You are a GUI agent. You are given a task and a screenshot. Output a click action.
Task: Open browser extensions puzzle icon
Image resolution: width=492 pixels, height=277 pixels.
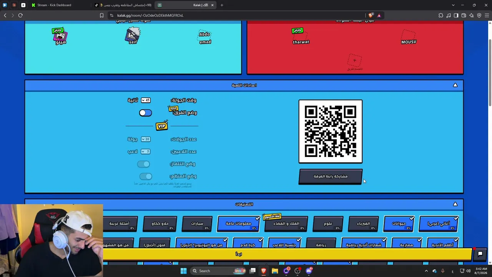point(440,15)
